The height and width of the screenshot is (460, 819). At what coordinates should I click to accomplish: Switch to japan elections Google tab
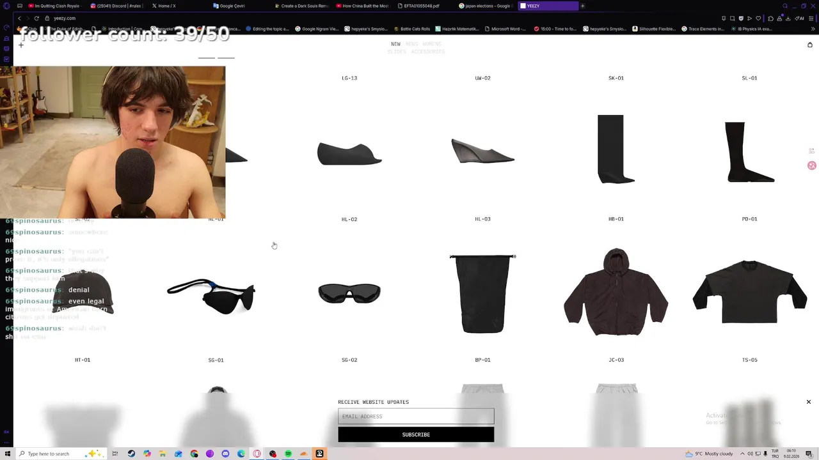coord(485,6)
